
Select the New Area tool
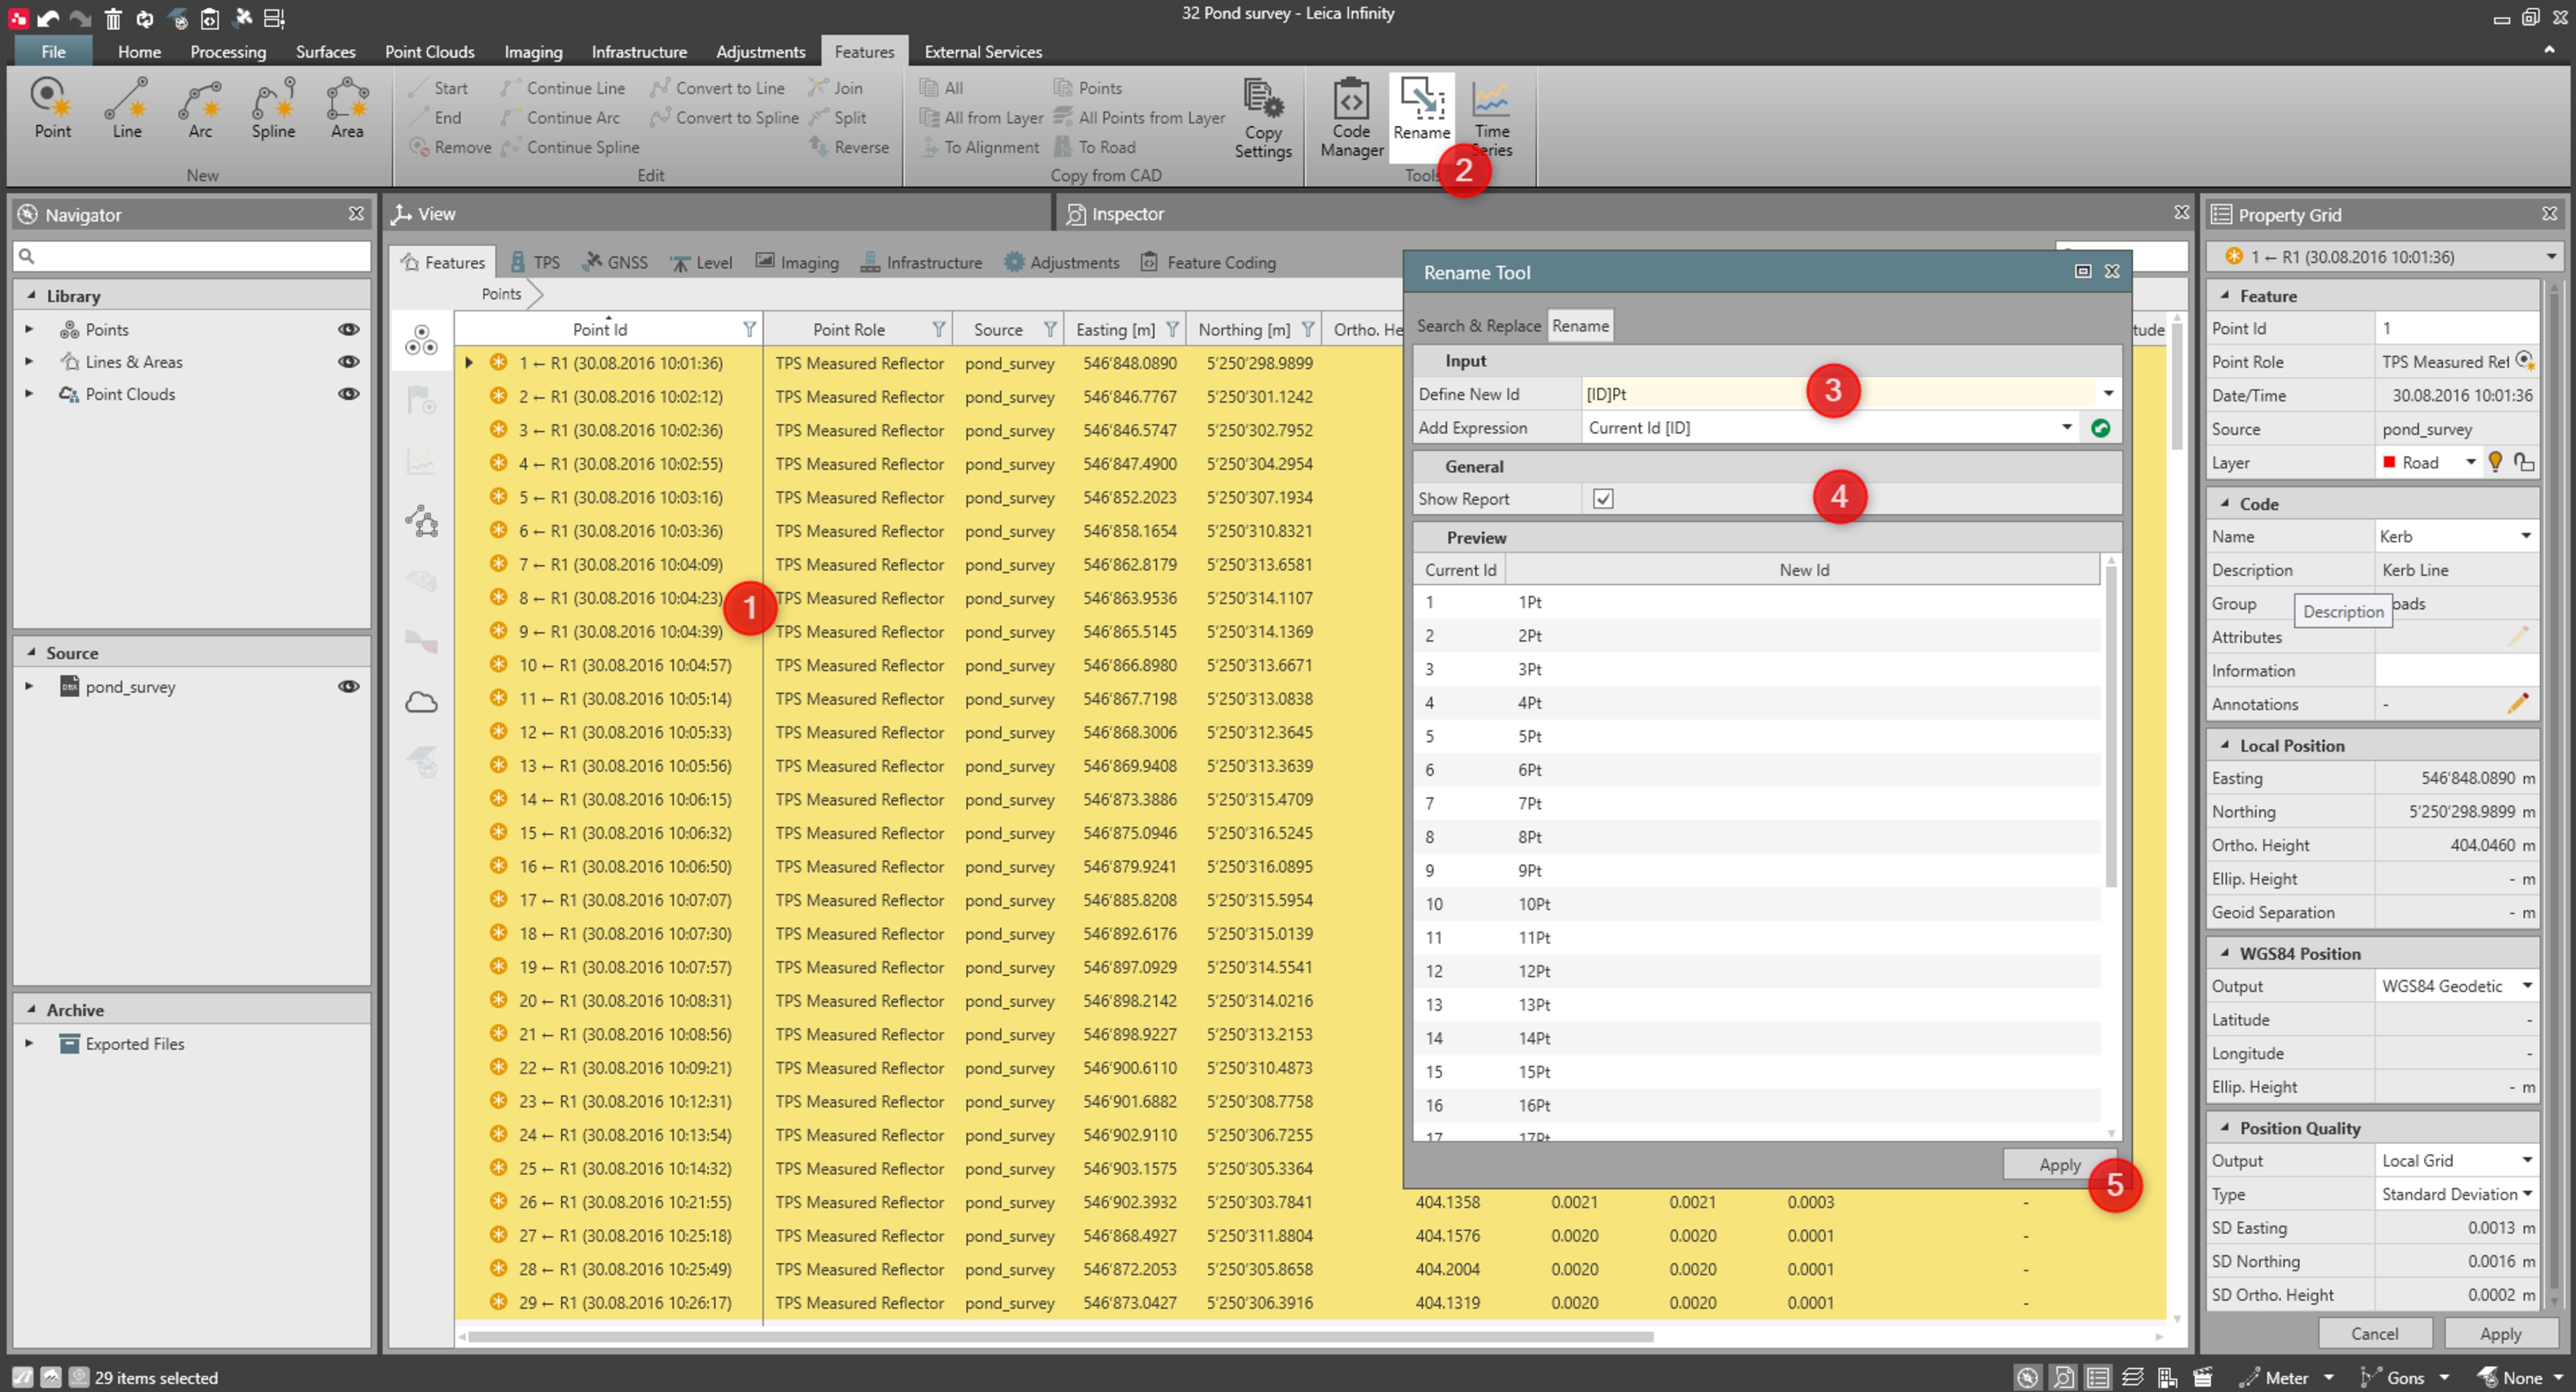coord(347,107)
